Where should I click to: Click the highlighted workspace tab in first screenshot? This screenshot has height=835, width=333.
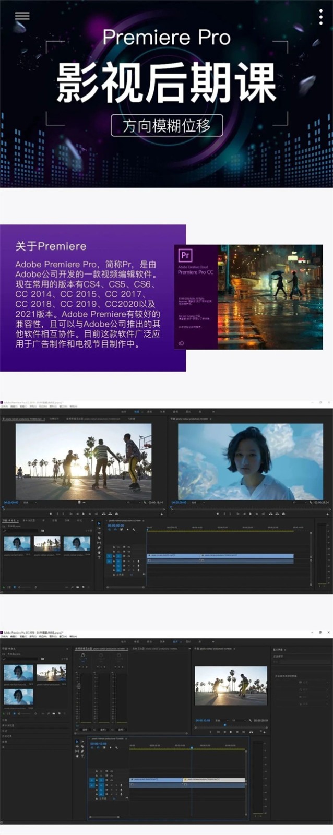coord(137,412)
